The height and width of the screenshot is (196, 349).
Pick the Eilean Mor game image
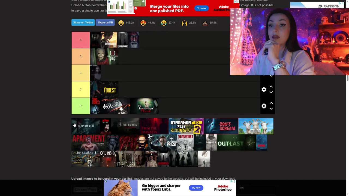pos(125,126)
